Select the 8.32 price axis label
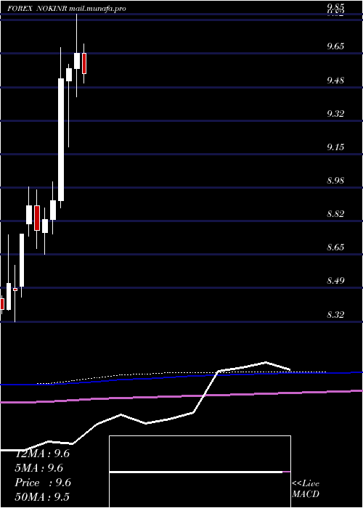Viewport: 363px width, 508px height. pos(335,314)
